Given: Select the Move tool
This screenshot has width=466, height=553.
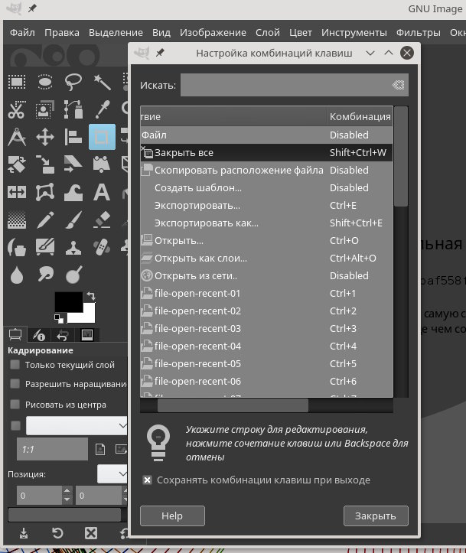Looking at the screenshot, I should [x=45, y=137].
